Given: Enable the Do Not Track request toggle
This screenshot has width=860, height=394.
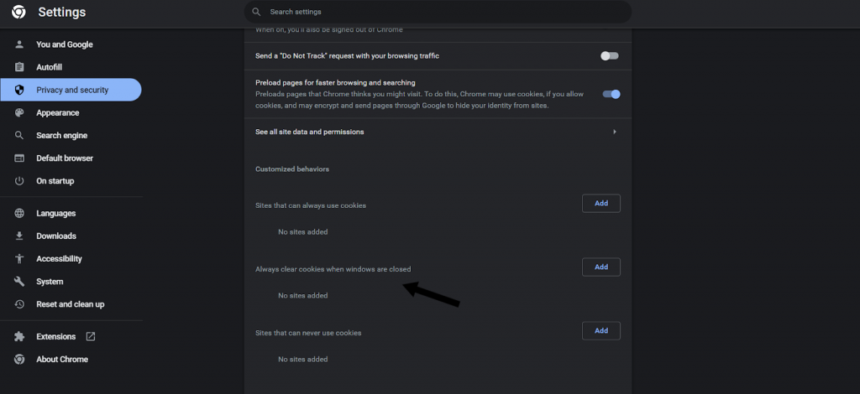Looking at the screenshot, I should click(x=610, y=56).
